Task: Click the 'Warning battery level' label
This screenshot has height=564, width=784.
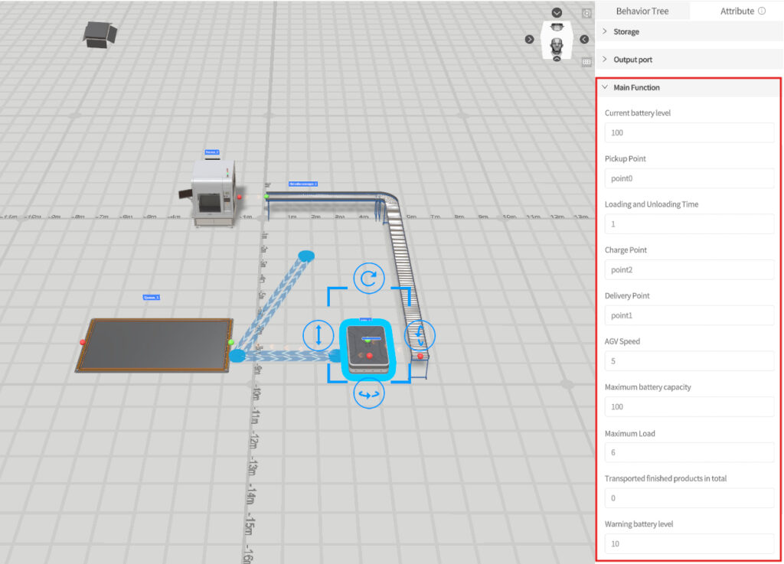Action: 639,524
